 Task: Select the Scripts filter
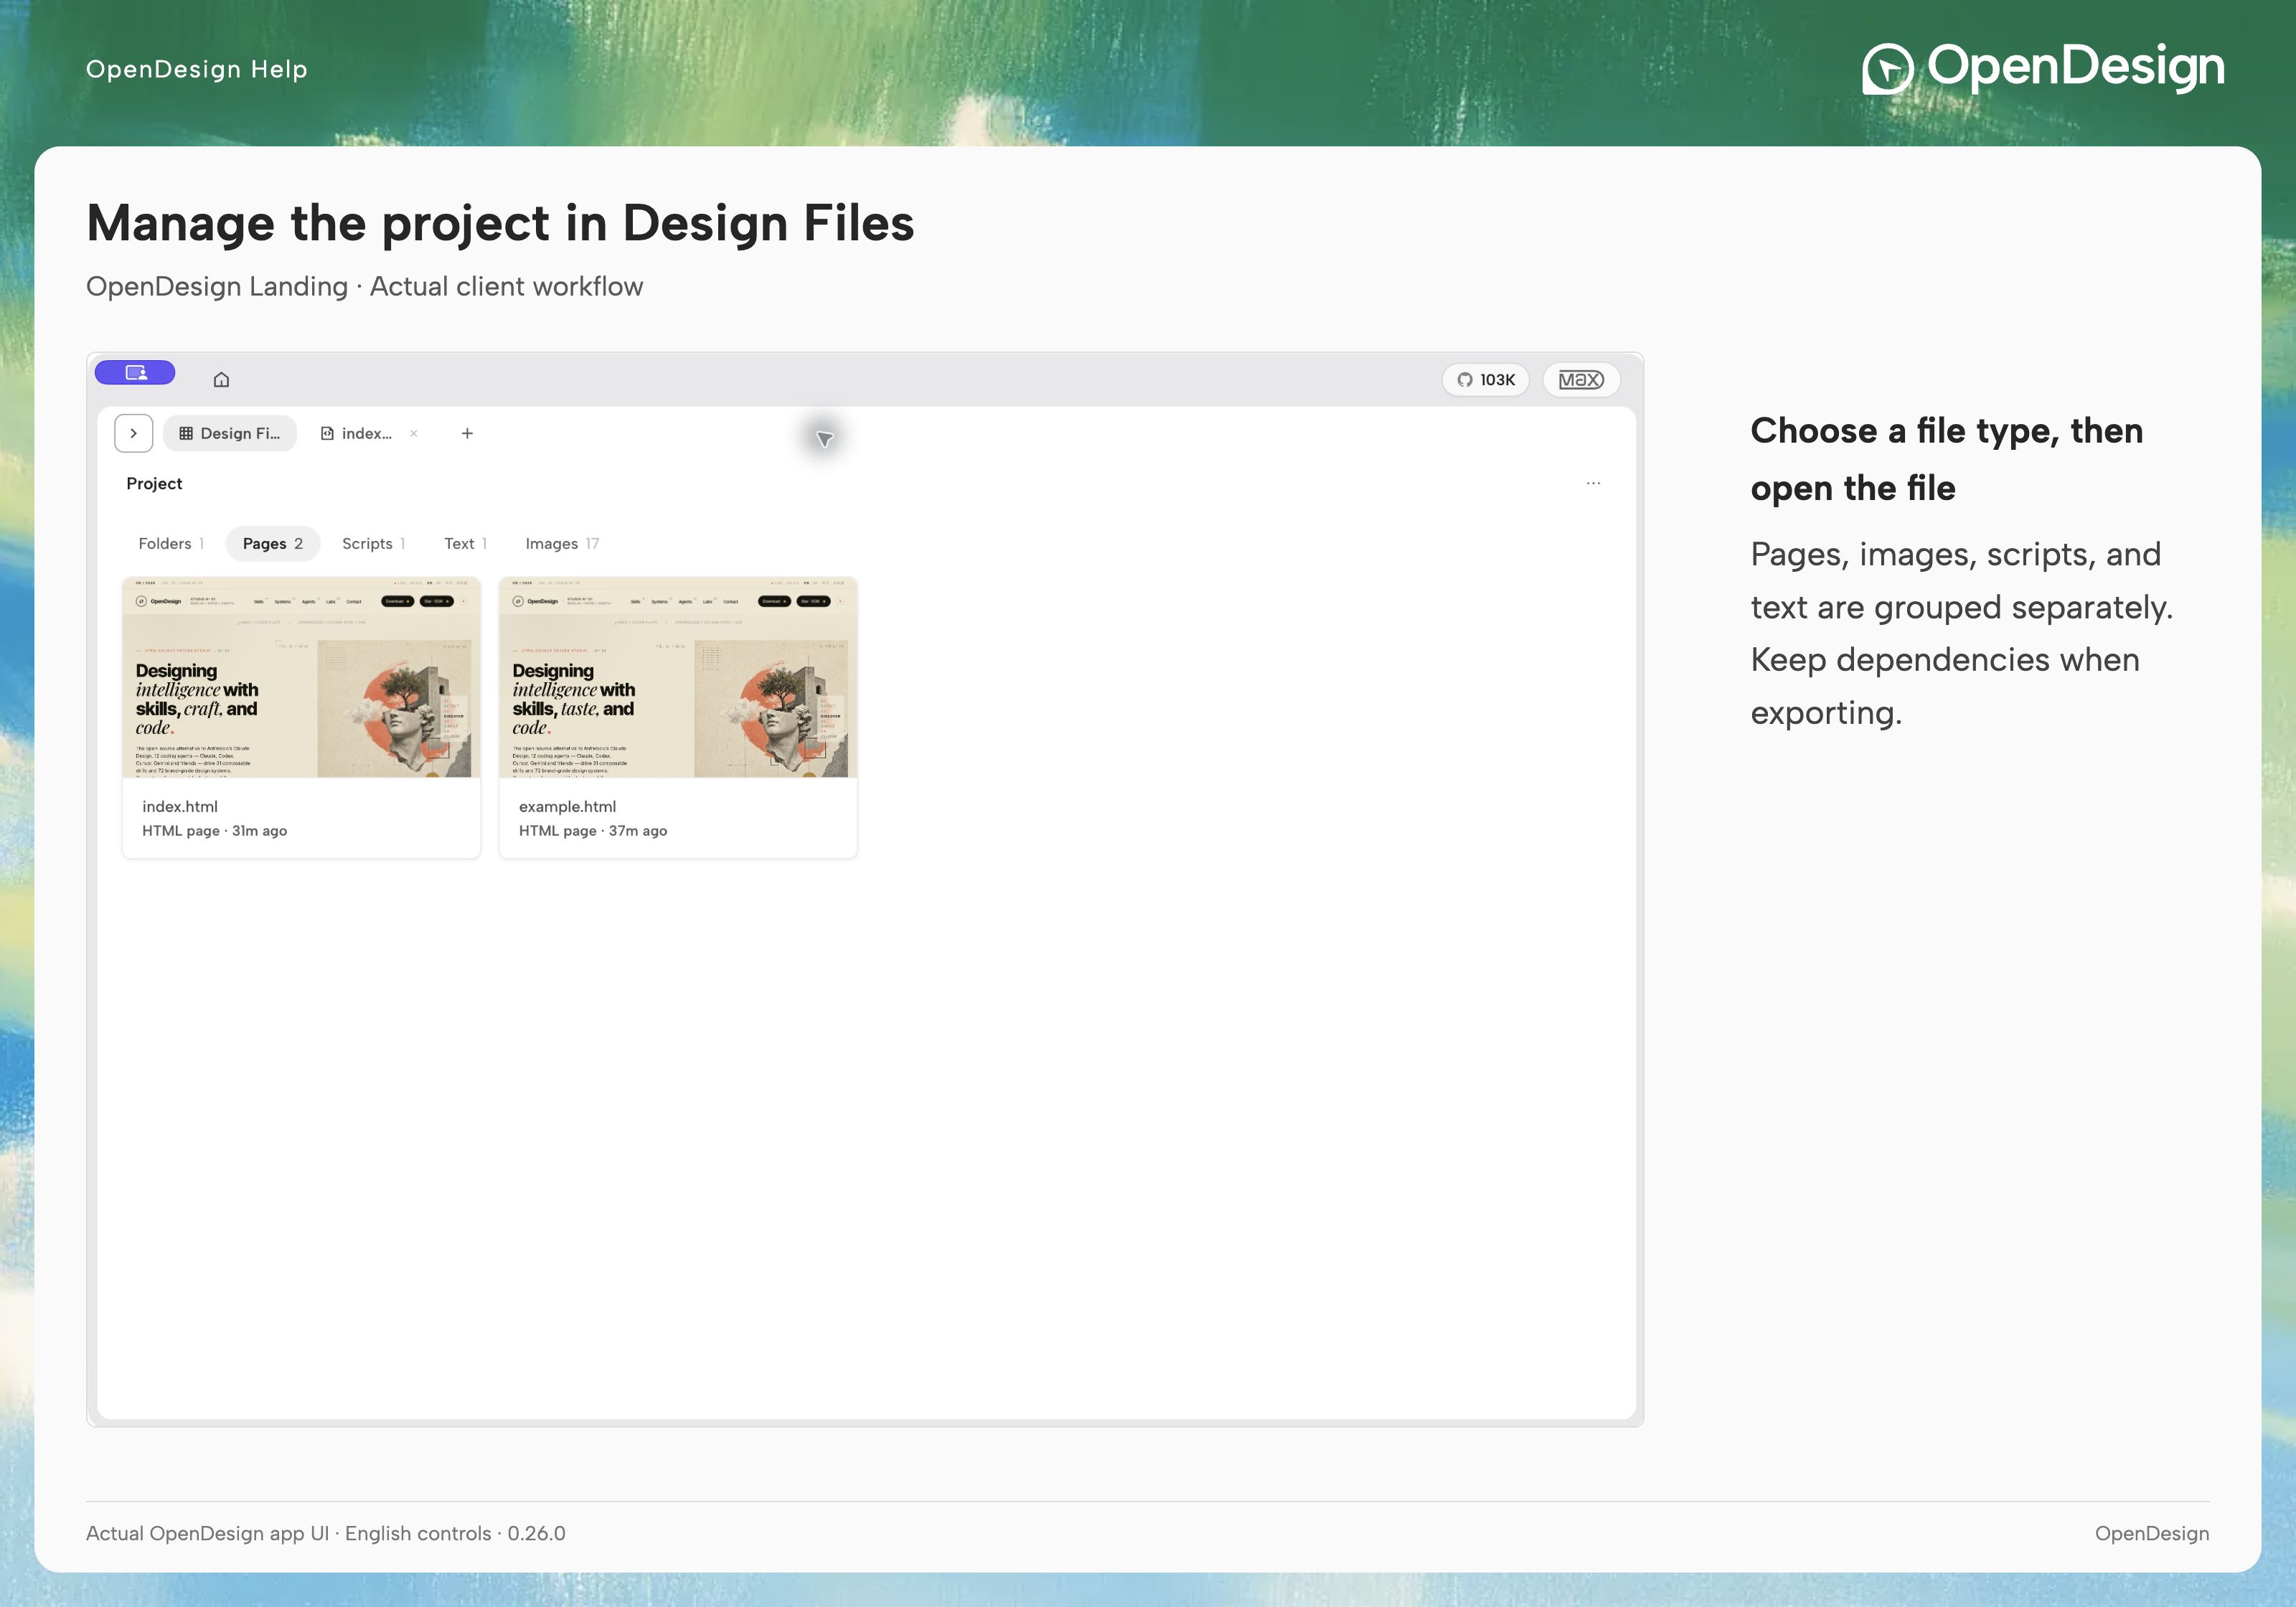(x=373, y=543)
